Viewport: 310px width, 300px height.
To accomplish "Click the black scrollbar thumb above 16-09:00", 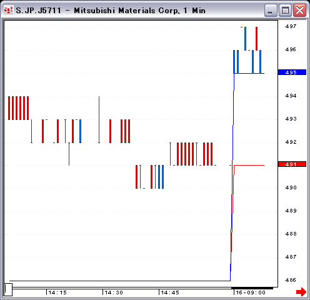I will pyautogui.click(x=252, y=288).
